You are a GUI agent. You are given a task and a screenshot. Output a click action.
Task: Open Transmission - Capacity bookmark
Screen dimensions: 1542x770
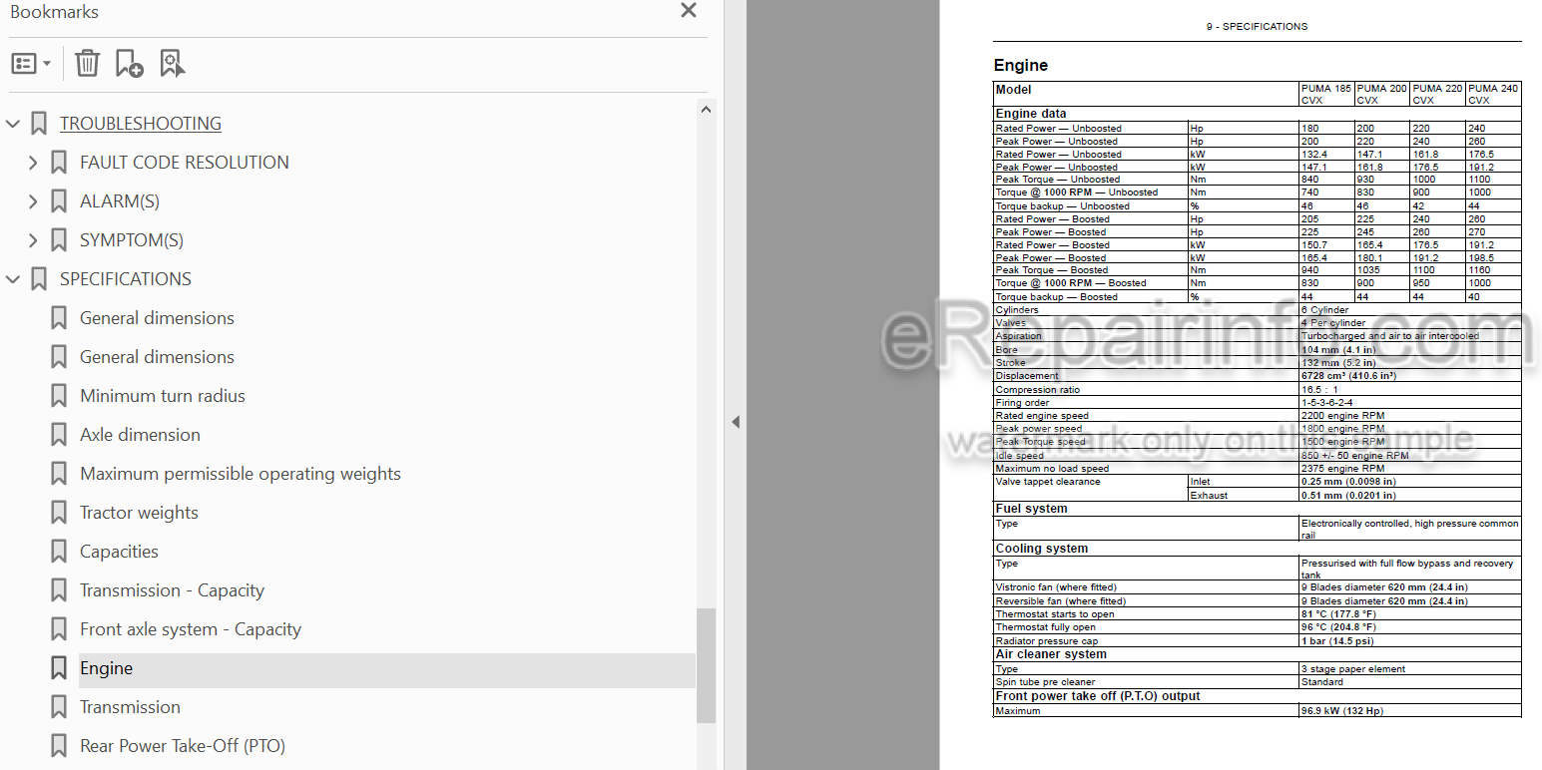172,590
